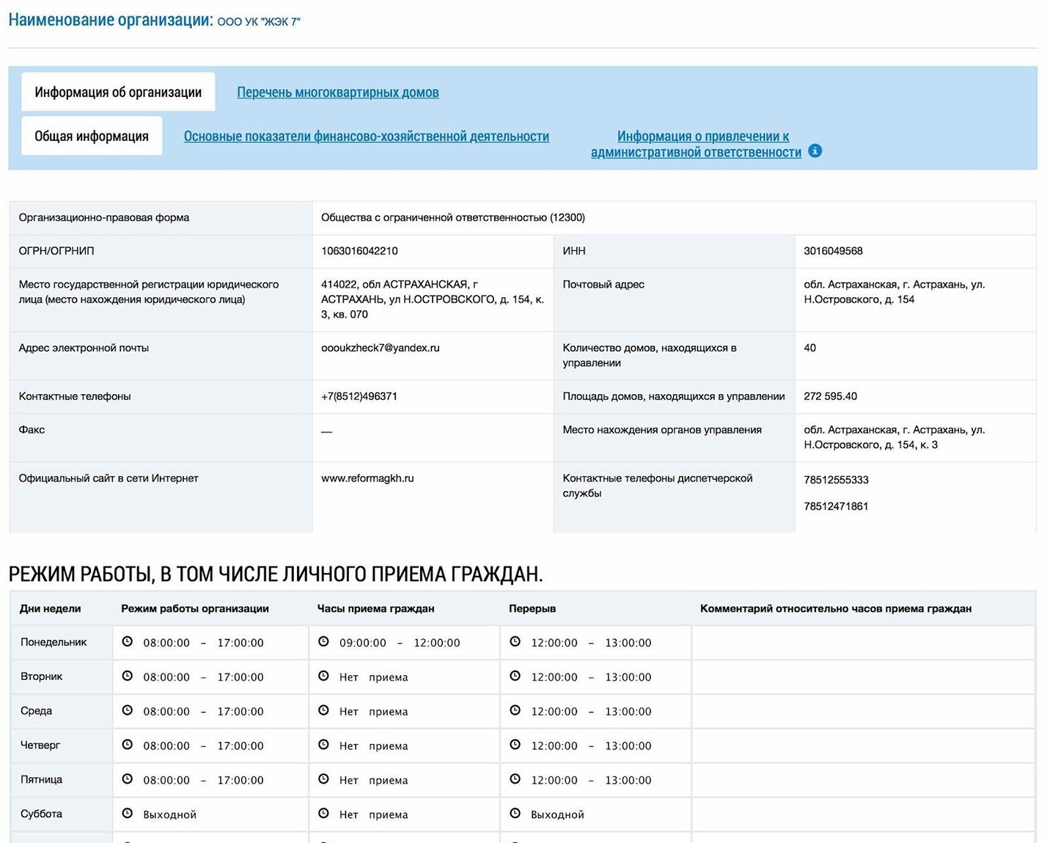Click clock icon in Суббота working hours cell
This screenshot has height=843, width=1047.
pyautogui.click(x=128, y=814)
